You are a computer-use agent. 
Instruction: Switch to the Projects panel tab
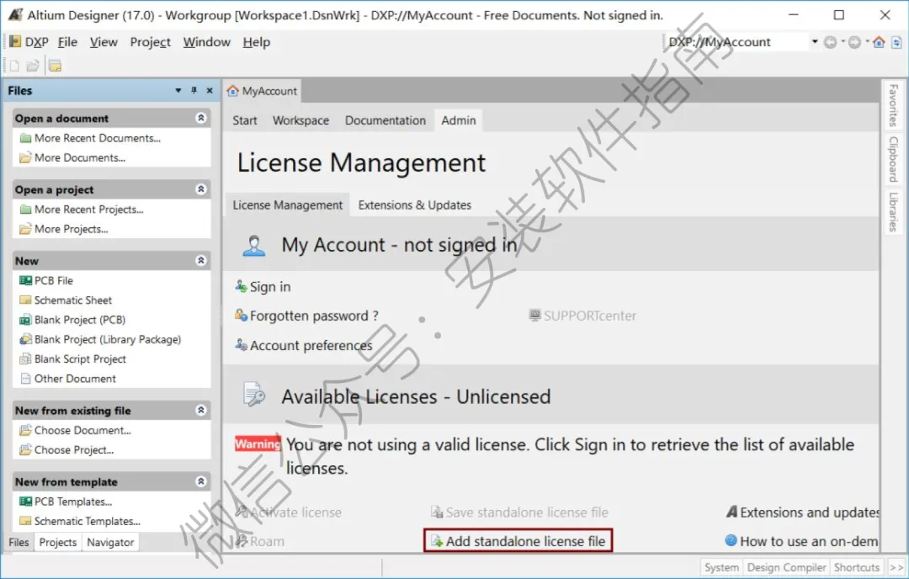click(x=57, y=542)
